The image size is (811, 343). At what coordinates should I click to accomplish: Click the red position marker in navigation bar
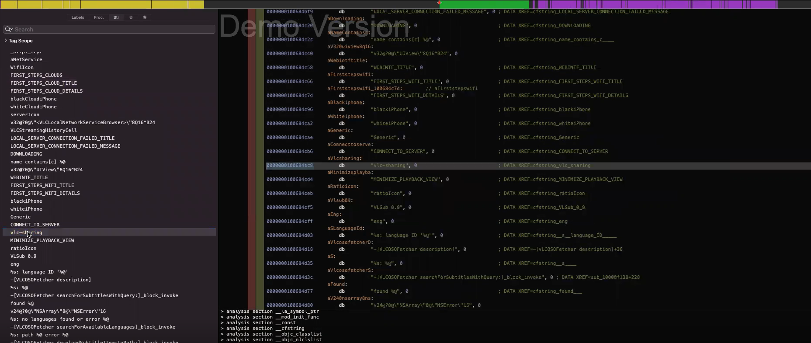point(440,3)
